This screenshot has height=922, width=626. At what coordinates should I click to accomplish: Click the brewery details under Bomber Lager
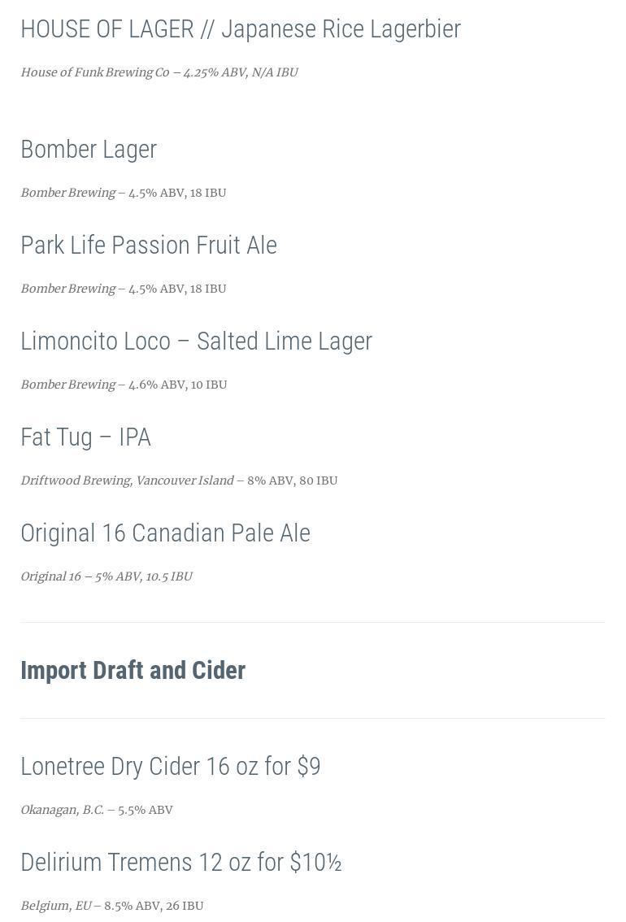124,193
